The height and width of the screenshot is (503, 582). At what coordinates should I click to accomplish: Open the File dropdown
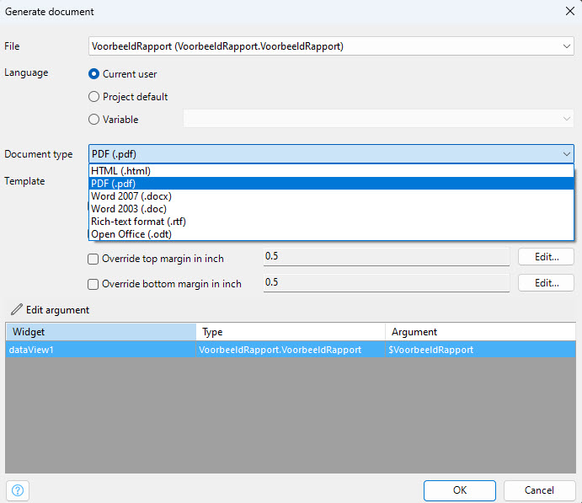pyautogui.click(x=567, y=46)
